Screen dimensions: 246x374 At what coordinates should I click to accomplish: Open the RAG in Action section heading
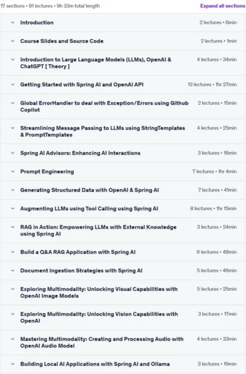98,230
